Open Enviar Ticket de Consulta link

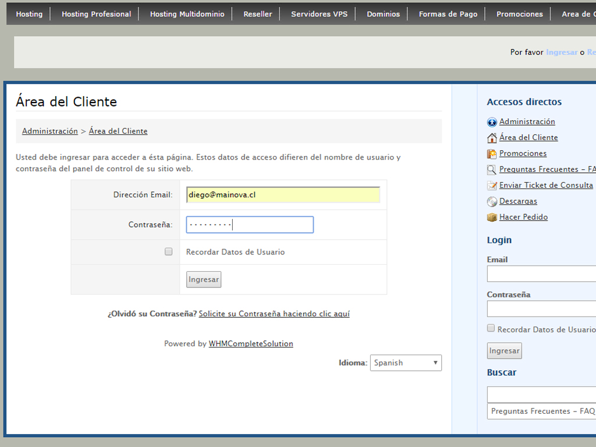click(x=546, y=186)
